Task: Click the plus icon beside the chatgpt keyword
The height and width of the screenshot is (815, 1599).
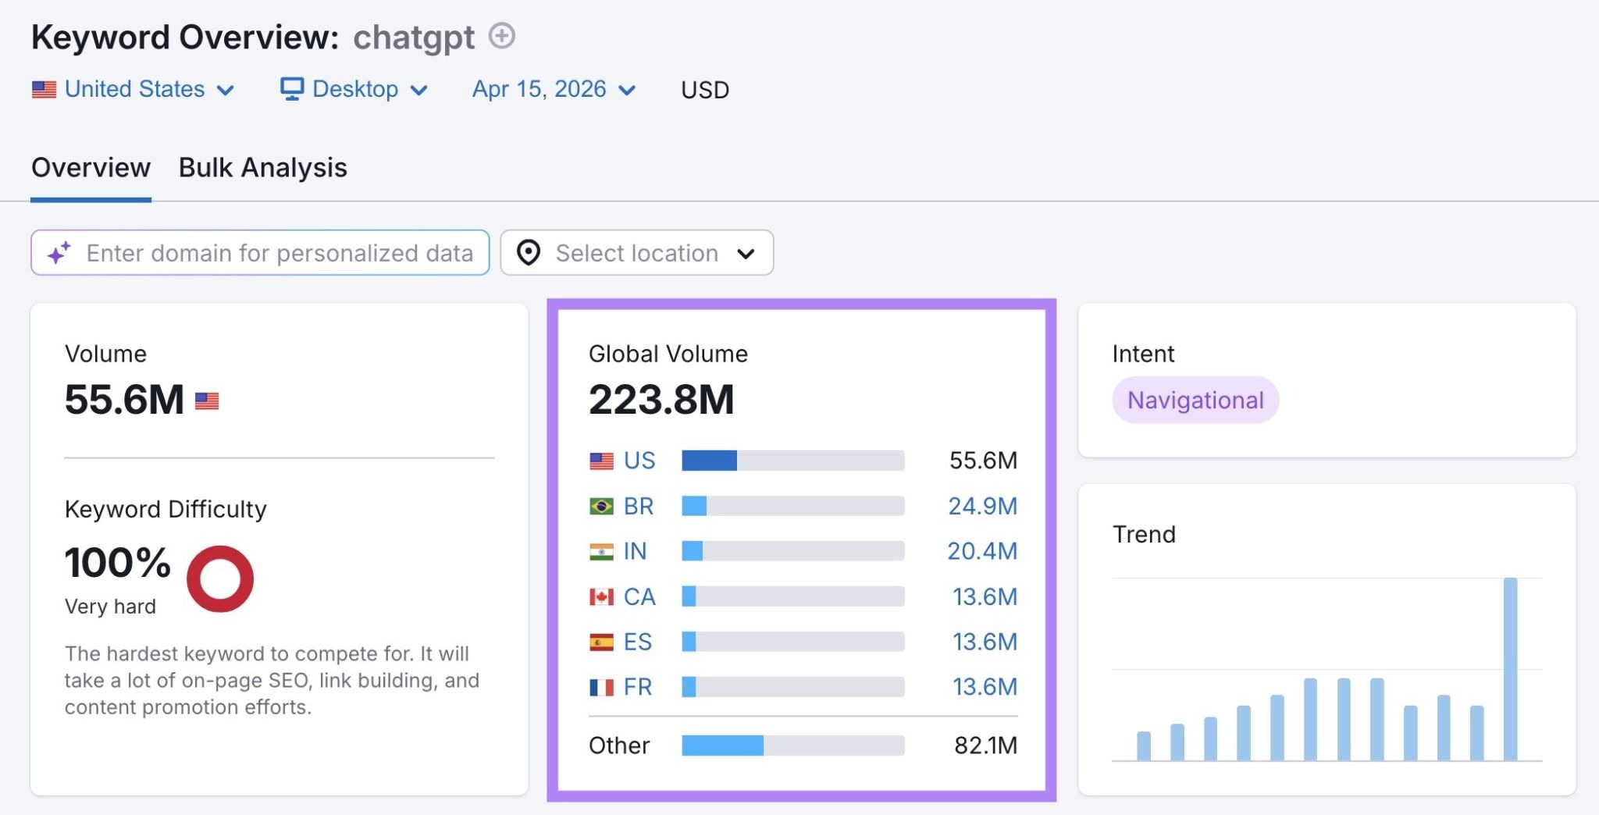Action: pos(502,35)
